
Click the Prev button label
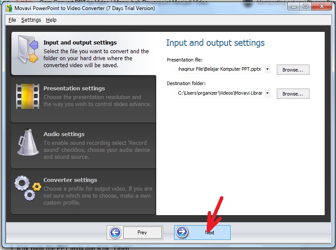[x=142, y=233]
